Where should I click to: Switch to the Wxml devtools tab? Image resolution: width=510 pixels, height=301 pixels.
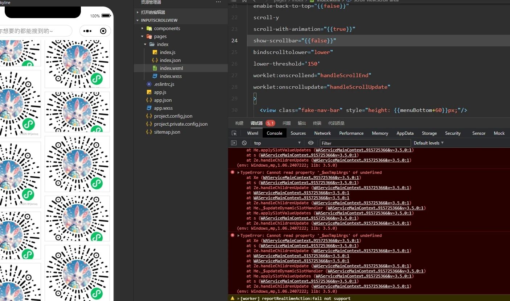click(x=253, y=133)
